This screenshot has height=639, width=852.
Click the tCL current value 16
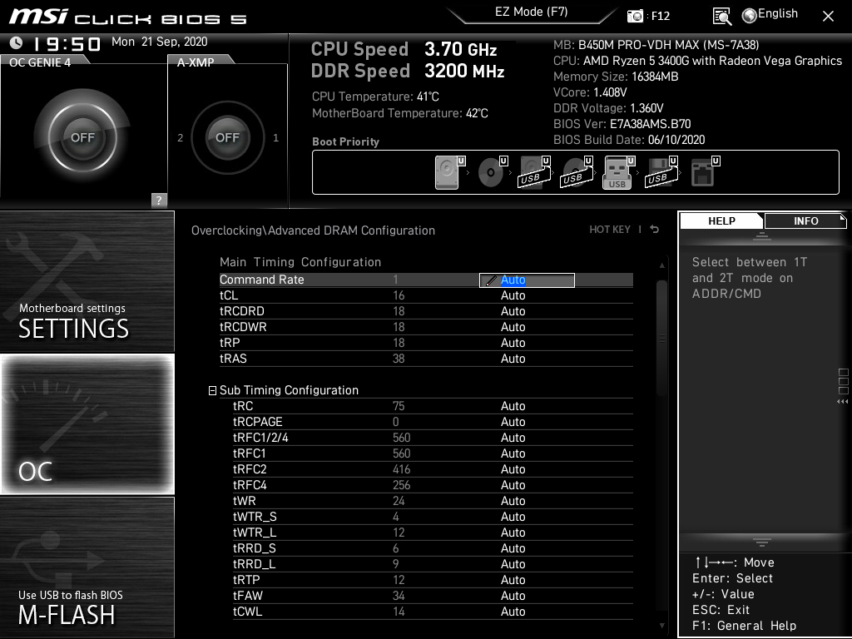click(x=399, y=295)
